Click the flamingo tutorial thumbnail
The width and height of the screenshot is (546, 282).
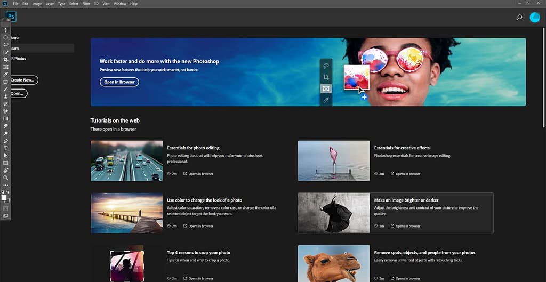click(334, 161)
